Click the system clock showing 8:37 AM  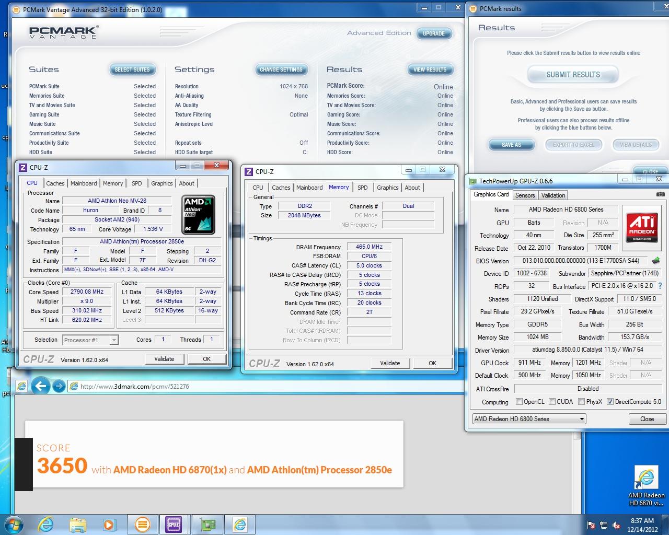coord(642,521)
